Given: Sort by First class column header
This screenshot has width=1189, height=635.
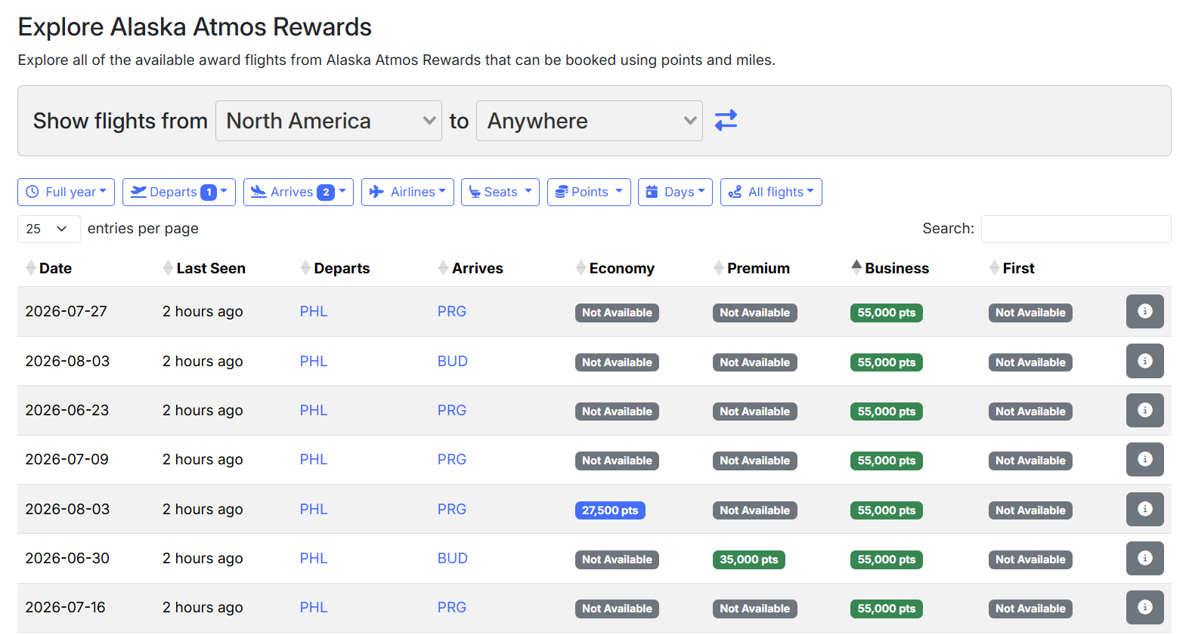Looking at the screenshot, I should [x=1017, y=268].
